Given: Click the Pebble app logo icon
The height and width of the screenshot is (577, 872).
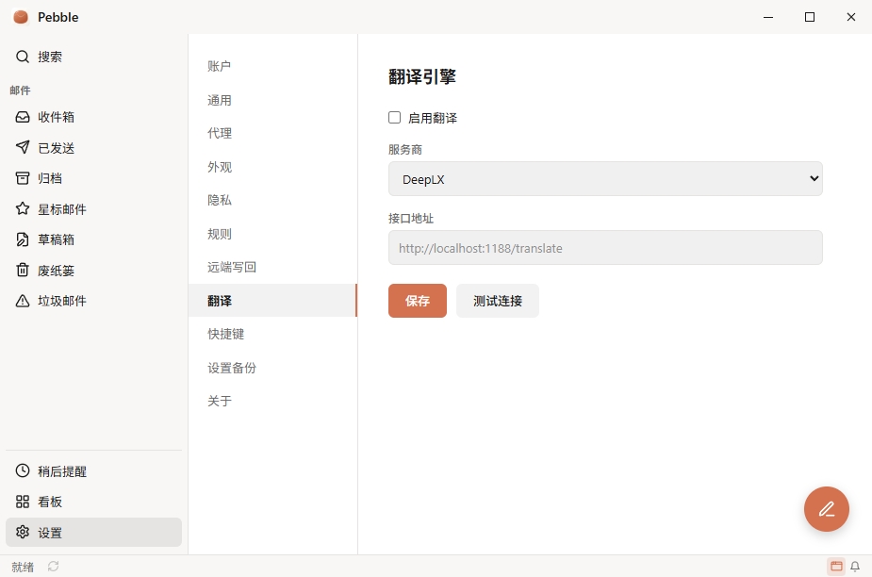Looking at the screenshot, I should click(x=21, y=17).
